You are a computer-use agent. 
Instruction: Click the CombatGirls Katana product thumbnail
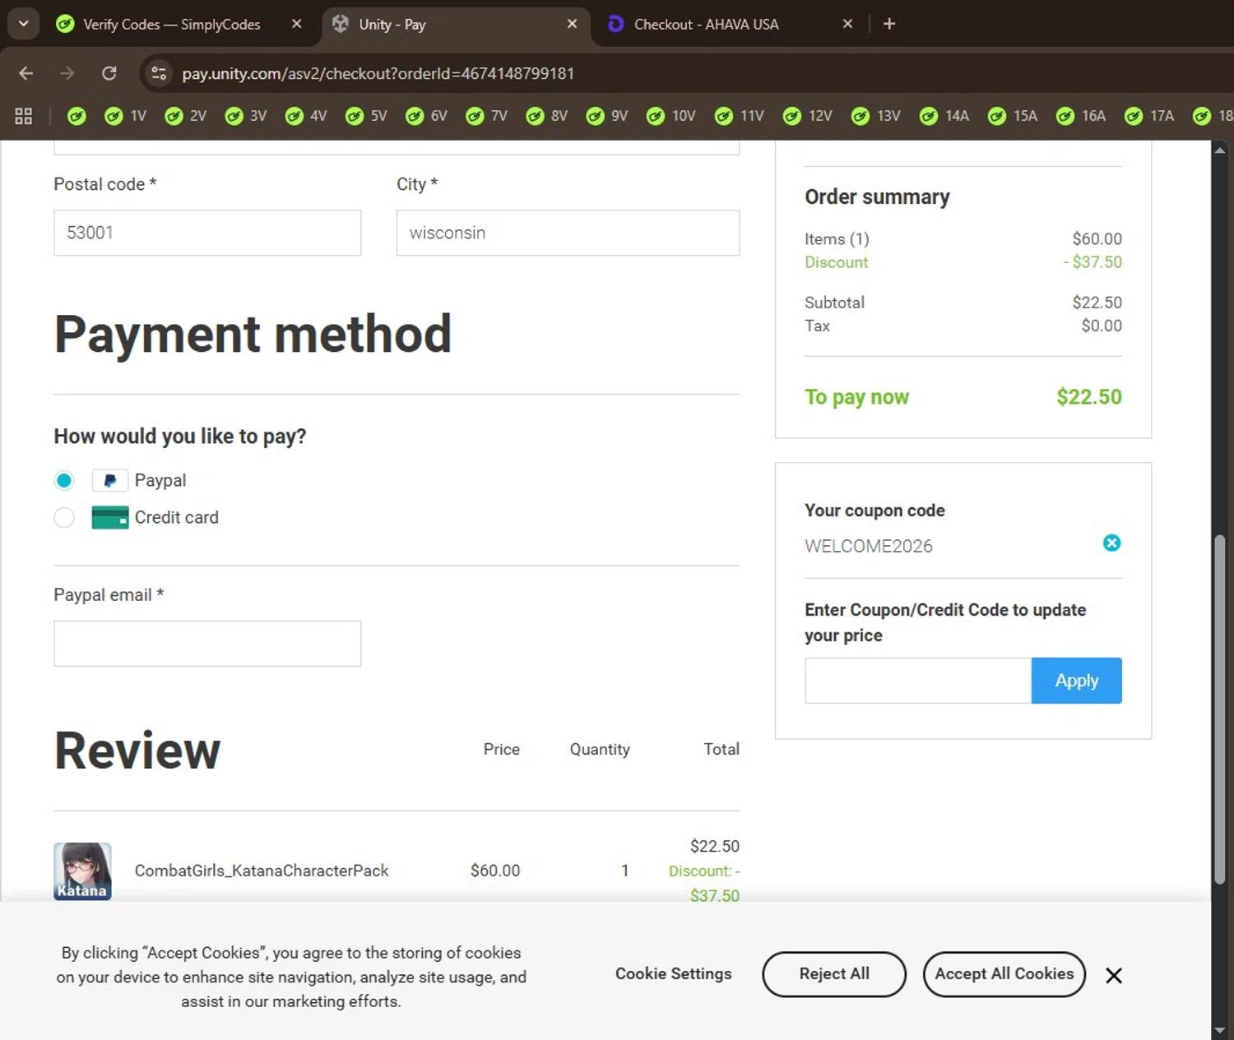[x=82, y=871]
